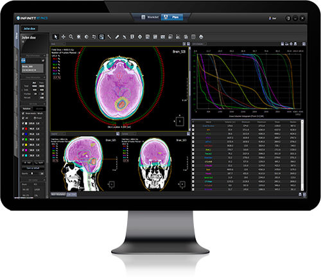Screen dimensions: 321x278
Task: Open the vertical View side tab
Action: click(17, 36)
